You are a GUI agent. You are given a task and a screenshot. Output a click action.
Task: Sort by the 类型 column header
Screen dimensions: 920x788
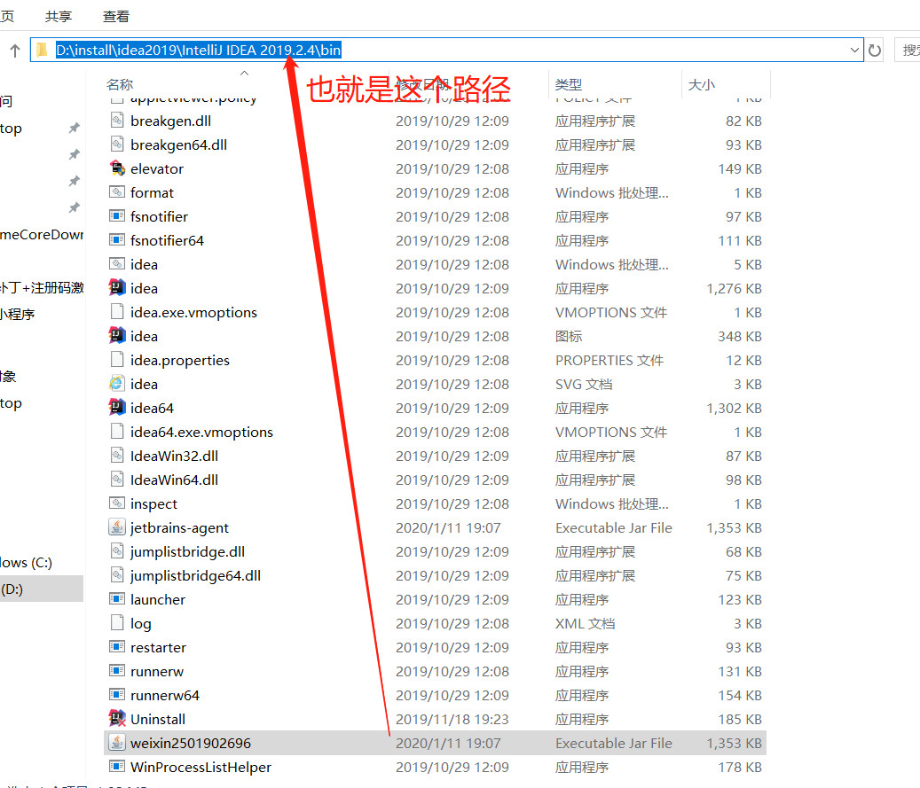click(568, 85)
